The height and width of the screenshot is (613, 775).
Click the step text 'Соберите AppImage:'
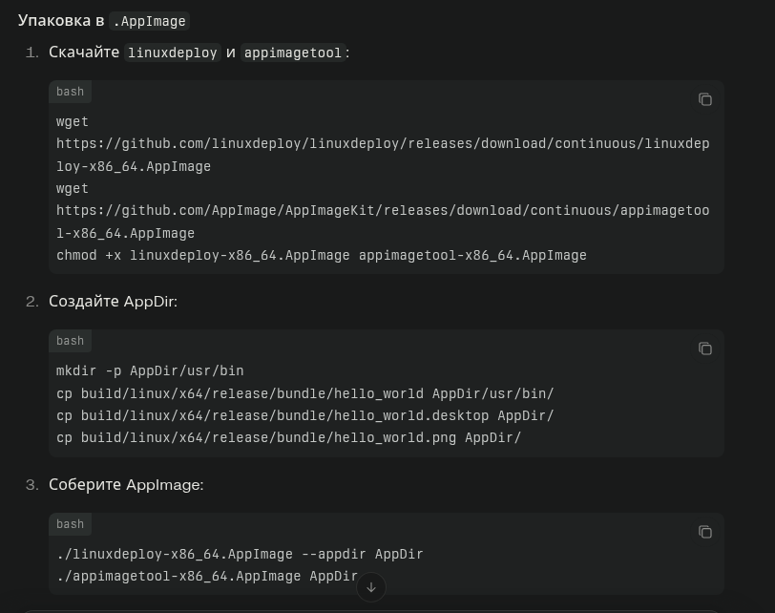click(126, 485)
